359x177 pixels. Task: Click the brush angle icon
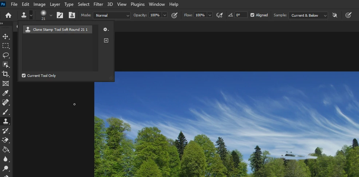click(x=230, y=15)
